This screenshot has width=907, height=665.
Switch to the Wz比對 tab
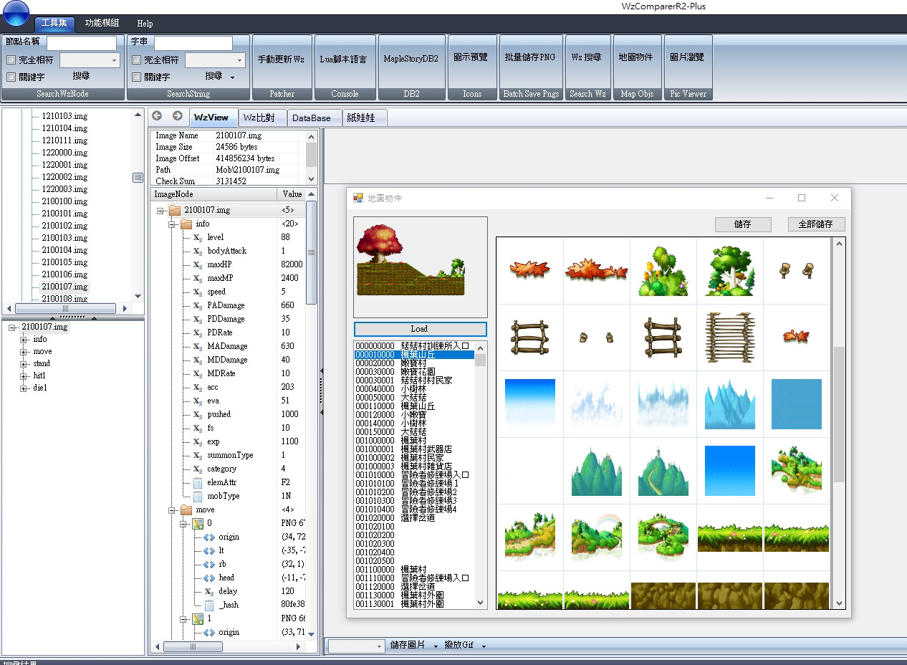tap(261, 118)
